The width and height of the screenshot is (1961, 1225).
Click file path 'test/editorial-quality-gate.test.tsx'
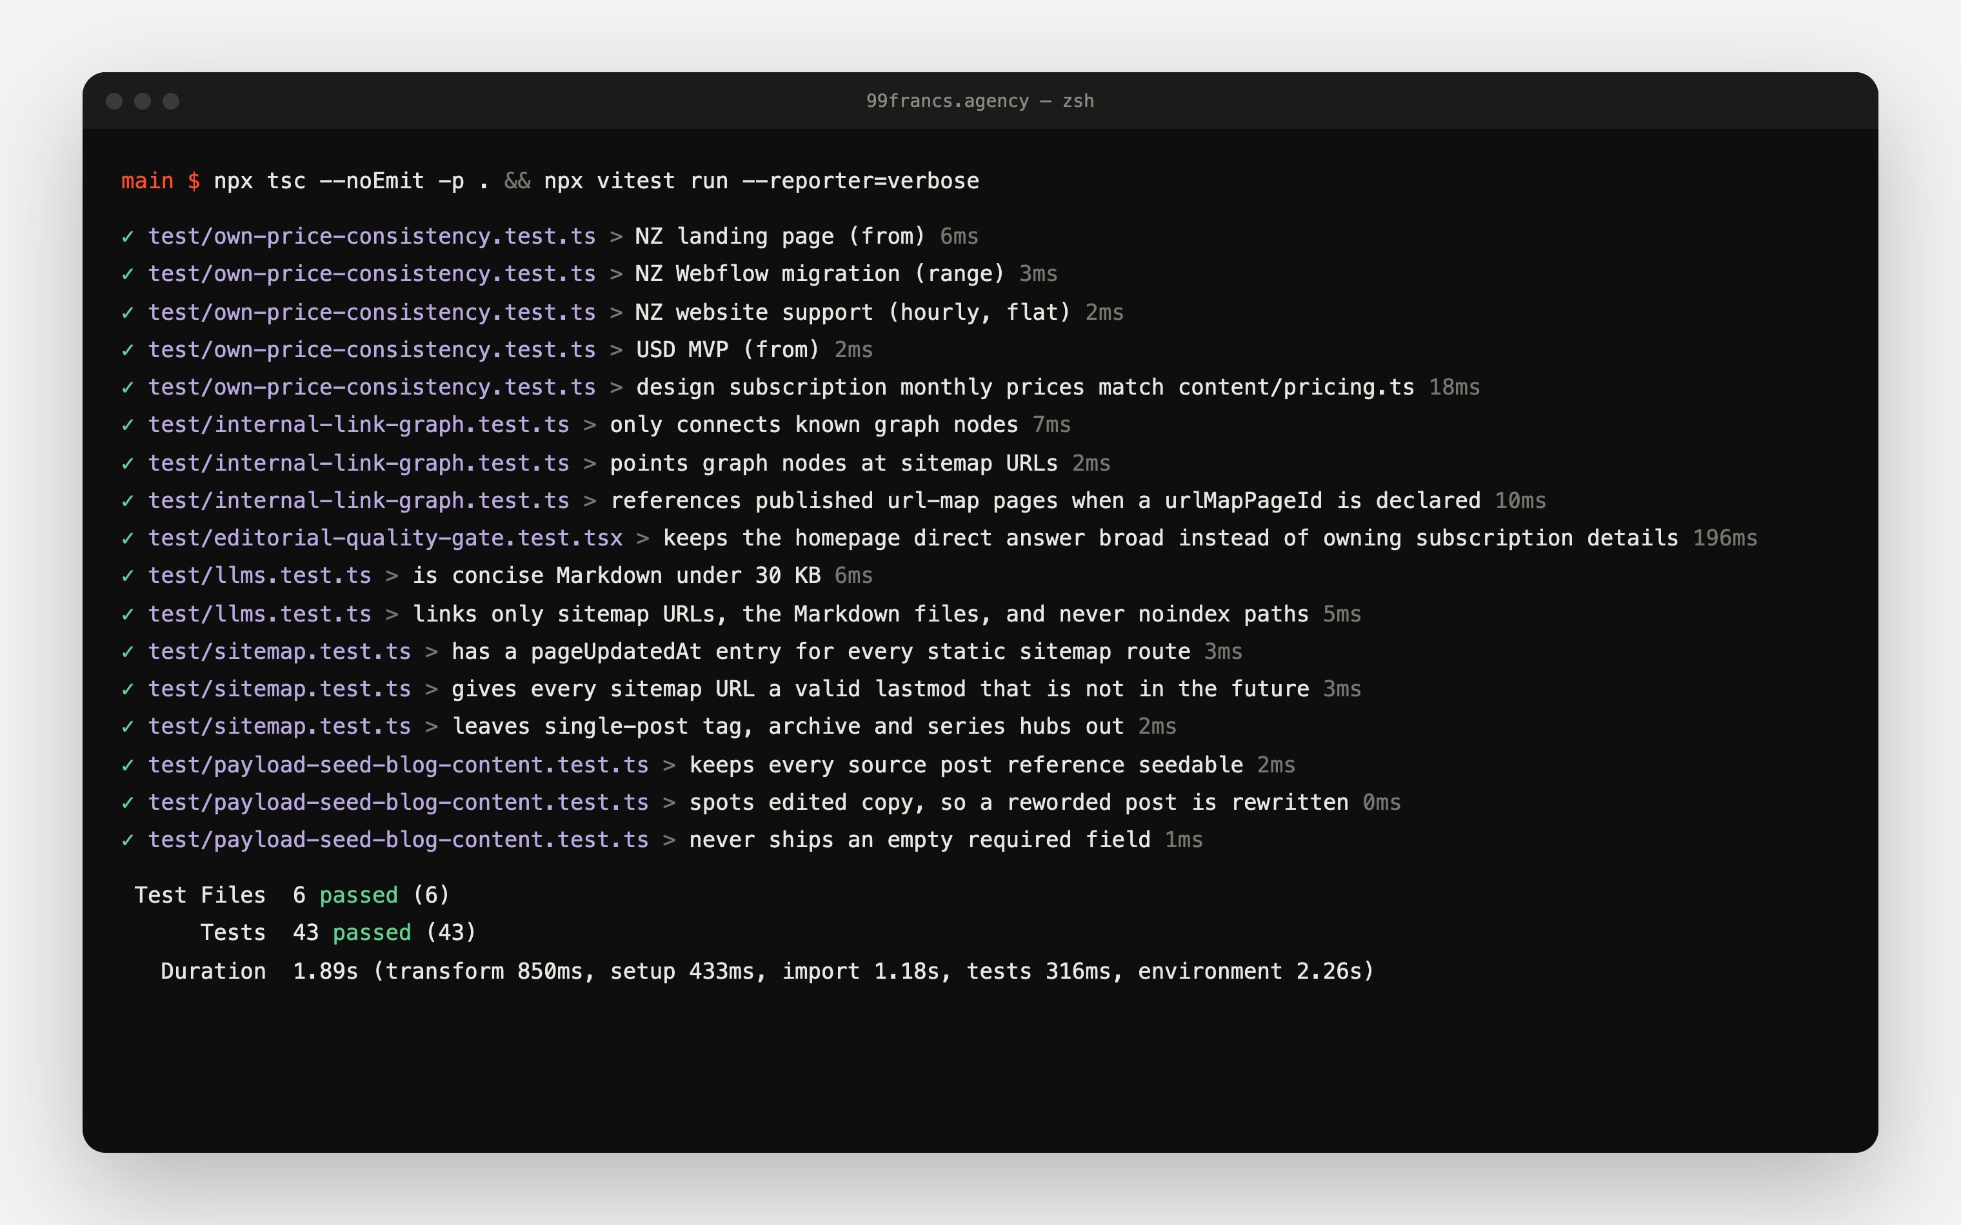[x=385, y=538]
